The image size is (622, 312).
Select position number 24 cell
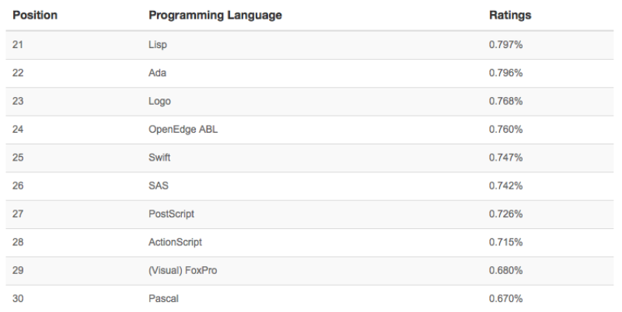[x=18, y=130]
